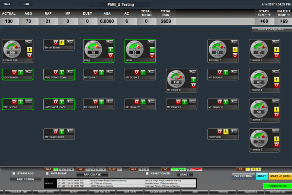Screen dimensions: 292x195
Task: Expand options for MF Screw 3
Action: click(193, 72)
